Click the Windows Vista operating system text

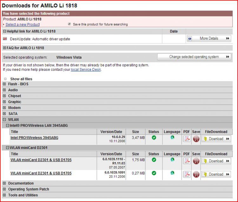pyautogui.click(x=69, y=57)
